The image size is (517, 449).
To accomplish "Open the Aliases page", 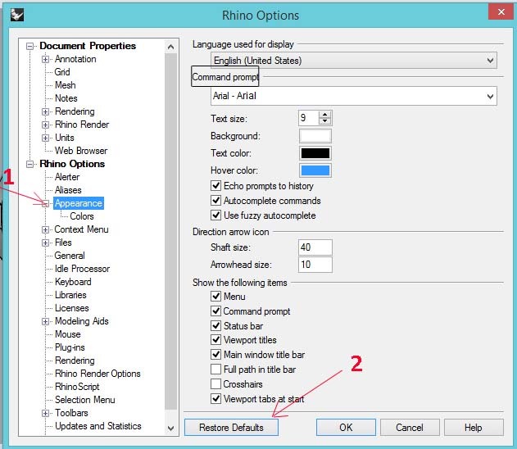I will [x=68, y=190].
